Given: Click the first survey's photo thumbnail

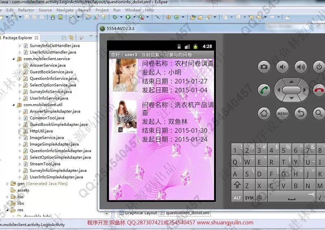Looking at the screenshot, I should tap(125, 75).
